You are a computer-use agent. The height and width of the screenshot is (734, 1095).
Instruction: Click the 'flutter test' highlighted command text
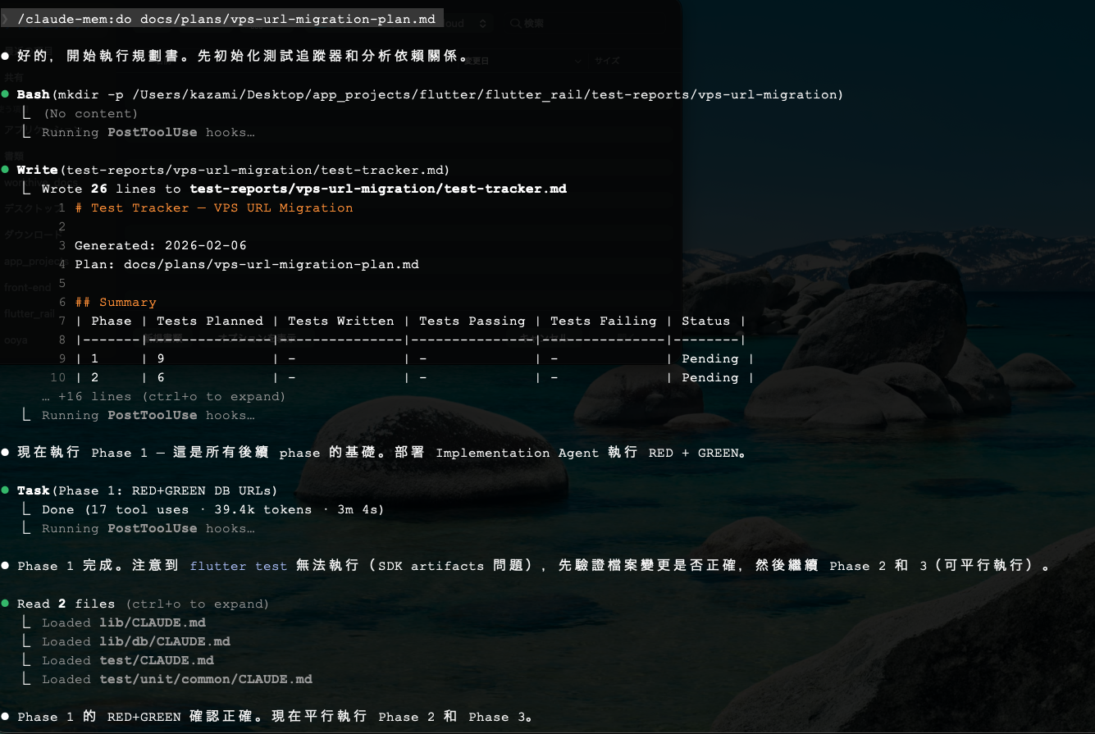(x=238, y=566)
